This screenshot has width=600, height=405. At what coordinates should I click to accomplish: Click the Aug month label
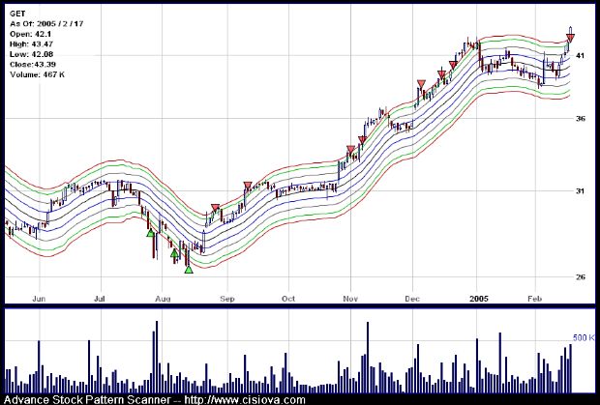pos(163,299)
